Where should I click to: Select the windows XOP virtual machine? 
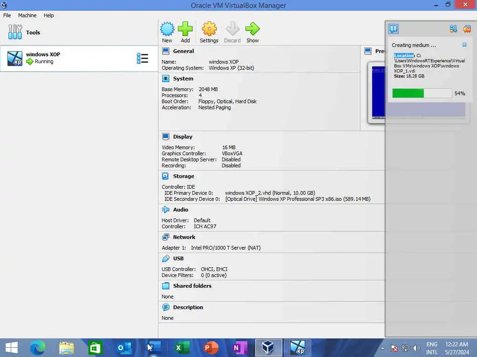tap(79, 58)
